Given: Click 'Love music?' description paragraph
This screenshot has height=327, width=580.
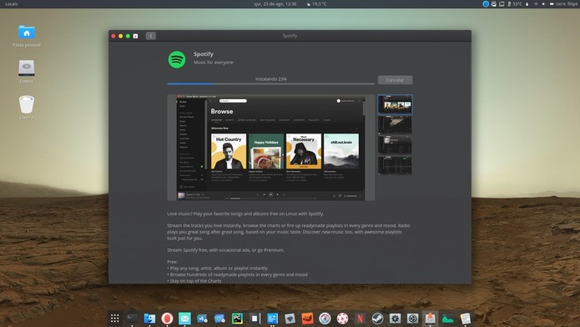Looking at the screenshot, I should click(x=245, y=214).
